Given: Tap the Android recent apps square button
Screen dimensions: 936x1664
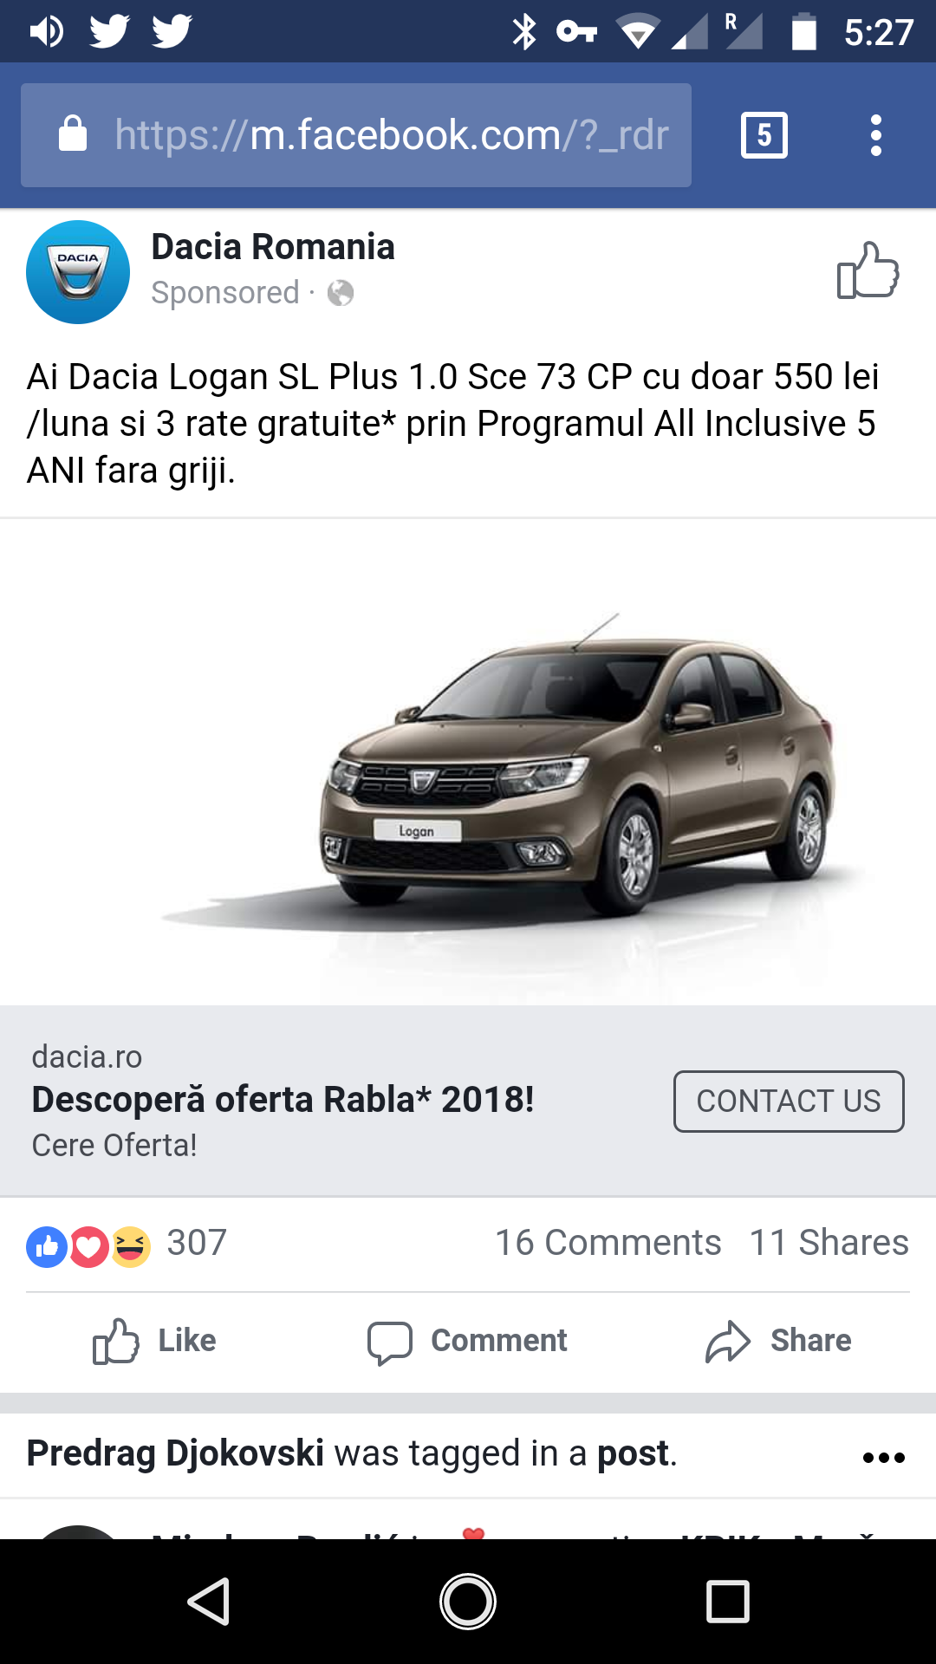Looking at the screenshot, I should tap(728, 1601).
